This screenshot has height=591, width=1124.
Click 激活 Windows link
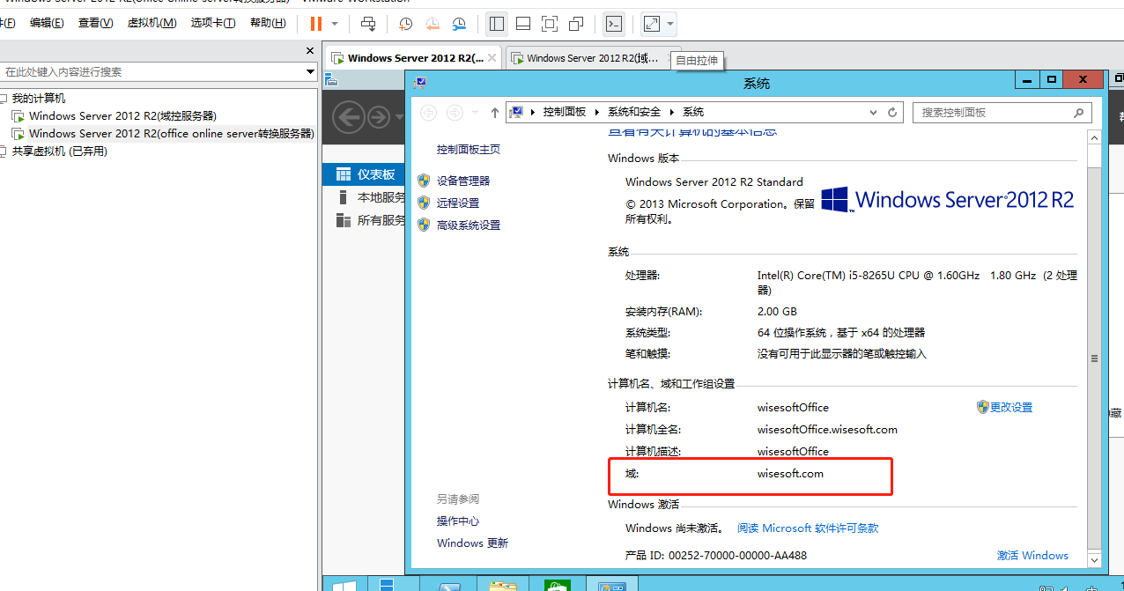[x=1032, y=556]
